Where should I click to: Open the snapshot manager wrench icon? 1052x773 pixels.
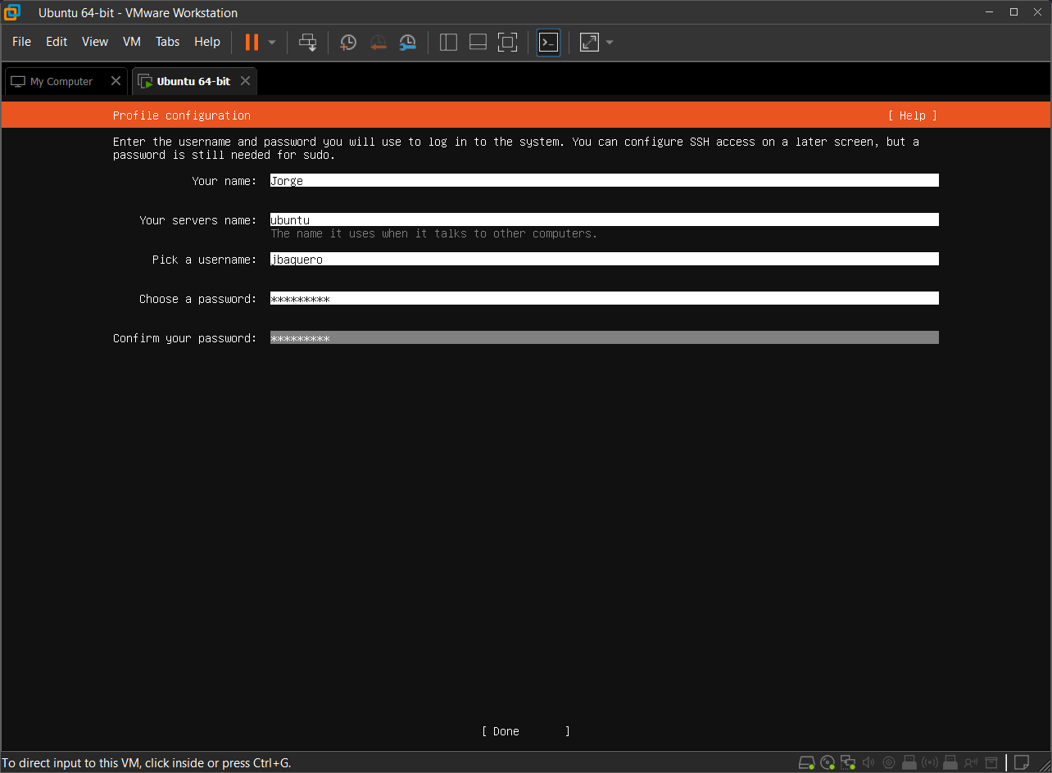point(407,42)
